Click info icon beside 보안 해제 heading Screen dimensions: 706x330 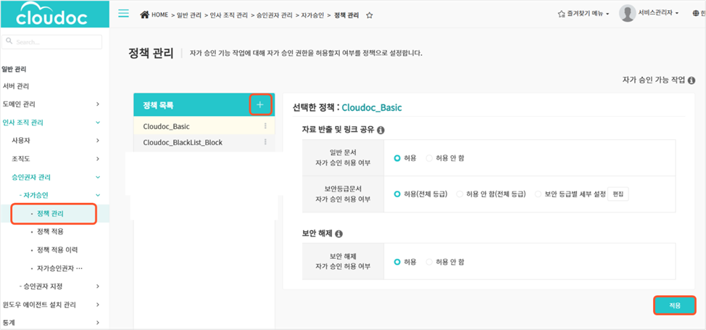click(339, 234)
